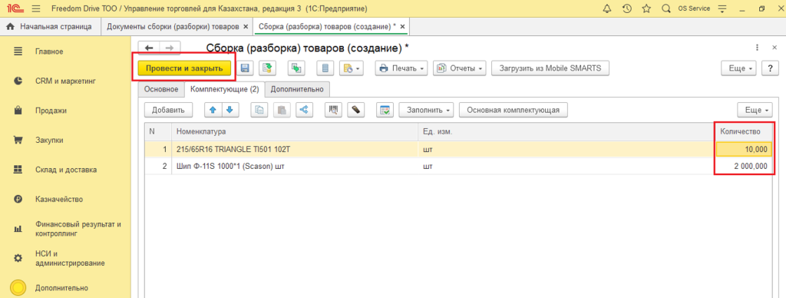Viewport: 786px width, 298px height.
Task: Select row 215/65R16 TRIANGLE TI501 102T
Action: coord(458,150)
